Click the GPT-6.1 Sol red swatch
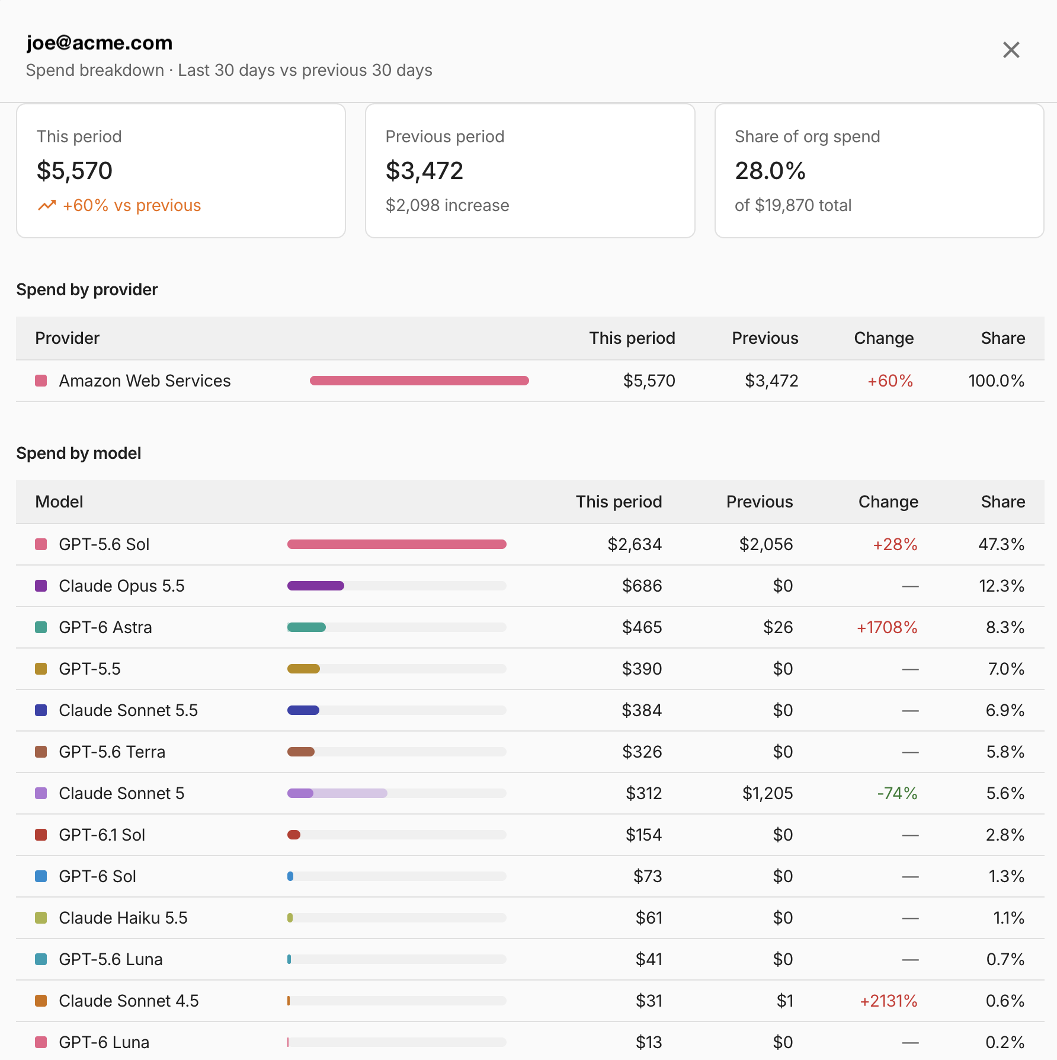Image resolution: width=1057 pixels, height=1060 pixels. 41,835
